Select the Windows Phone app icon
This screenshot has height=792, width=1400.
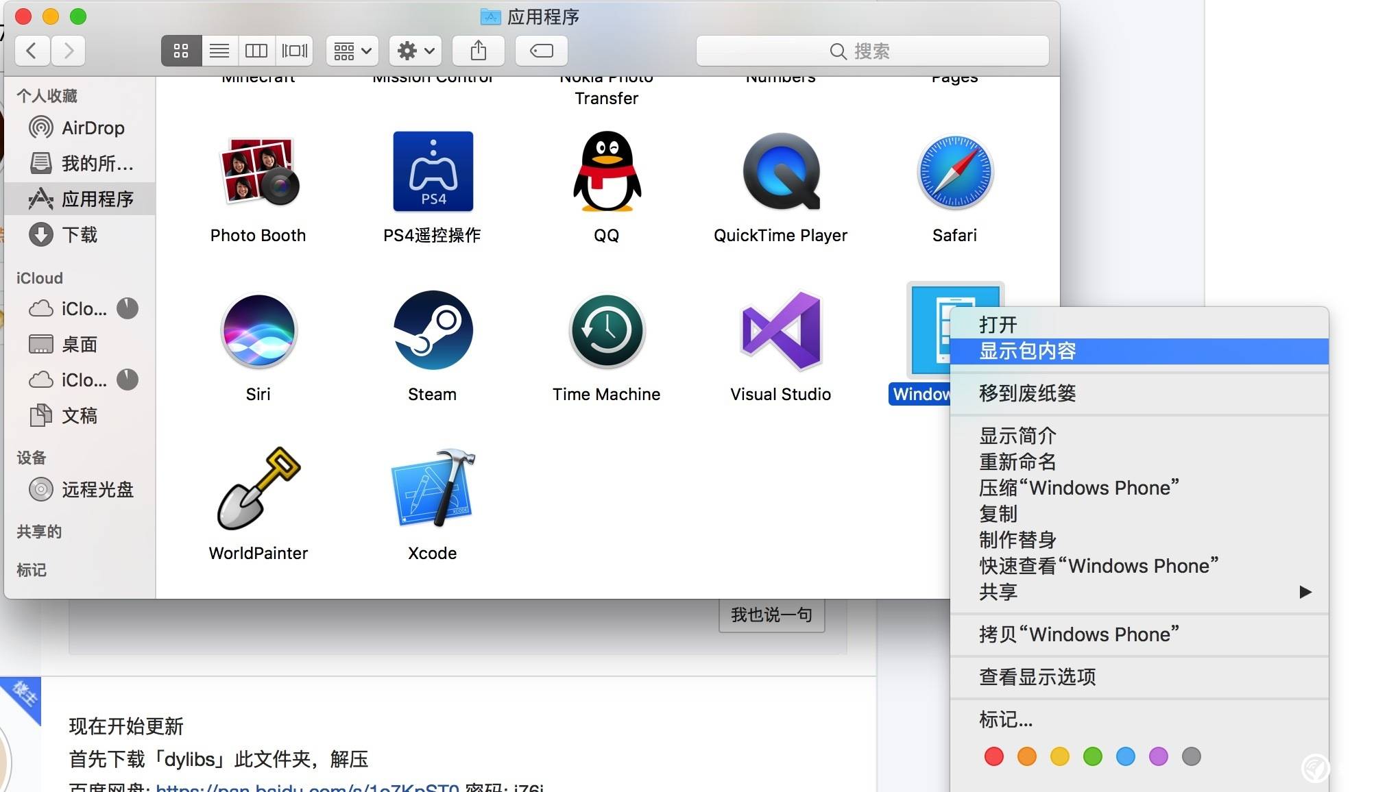click(929, 331)
